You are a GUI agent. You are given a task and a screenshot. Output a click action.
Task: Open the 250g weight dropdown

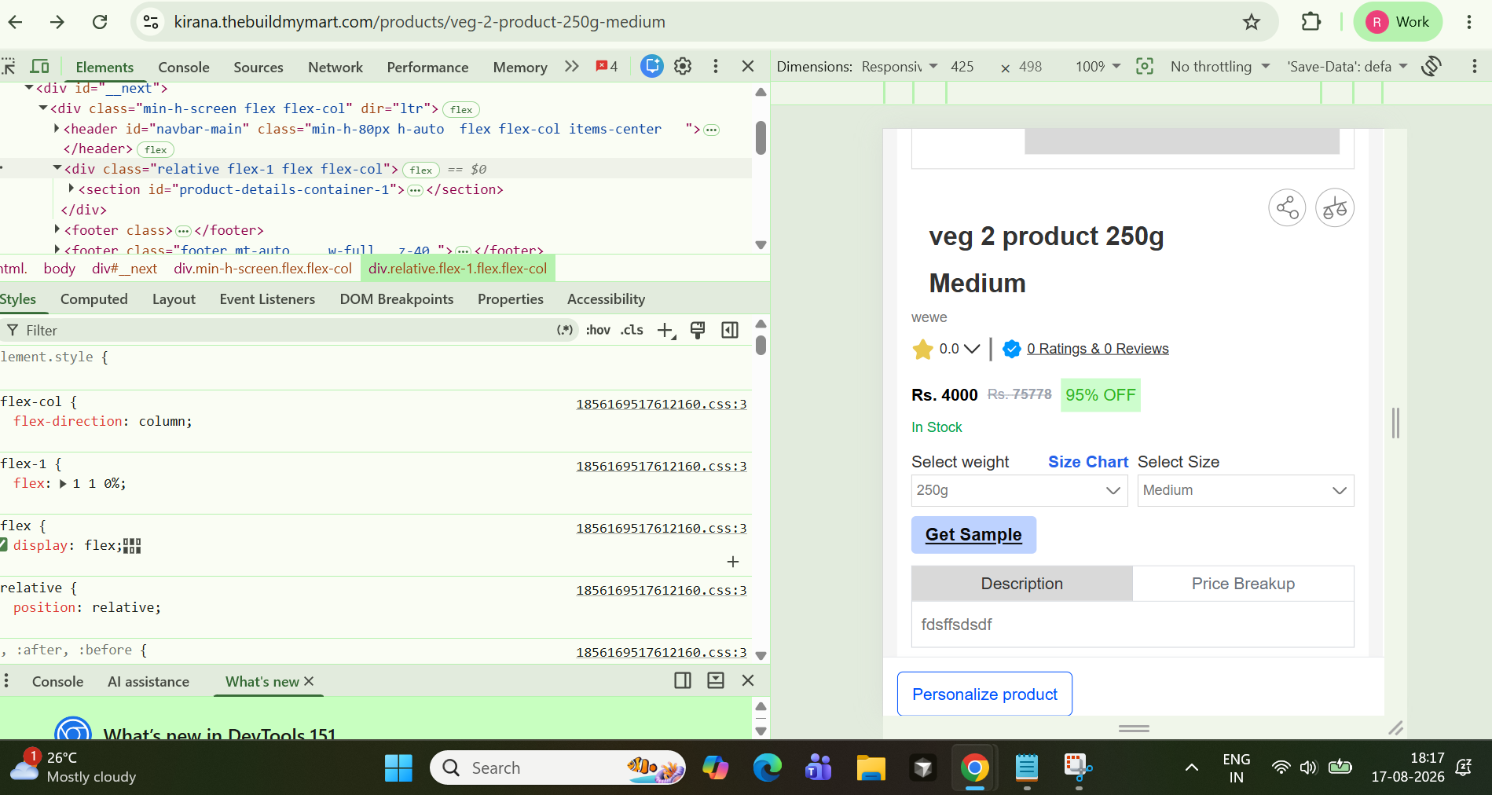pos(1019,490)
